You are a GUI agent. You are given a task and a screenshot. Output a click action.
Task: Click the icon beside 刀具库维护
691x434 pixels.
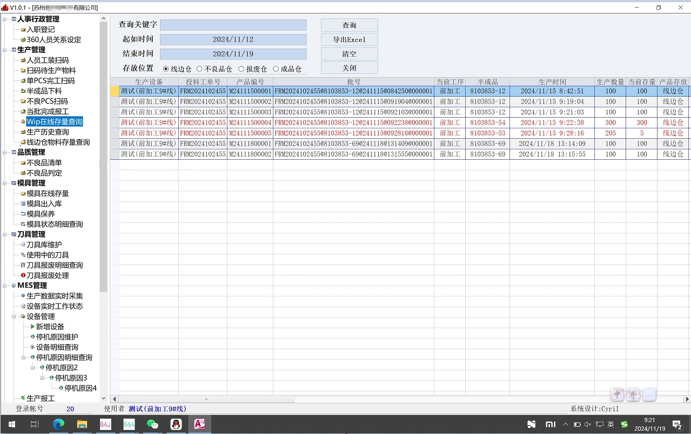click(x=23, y=245)
